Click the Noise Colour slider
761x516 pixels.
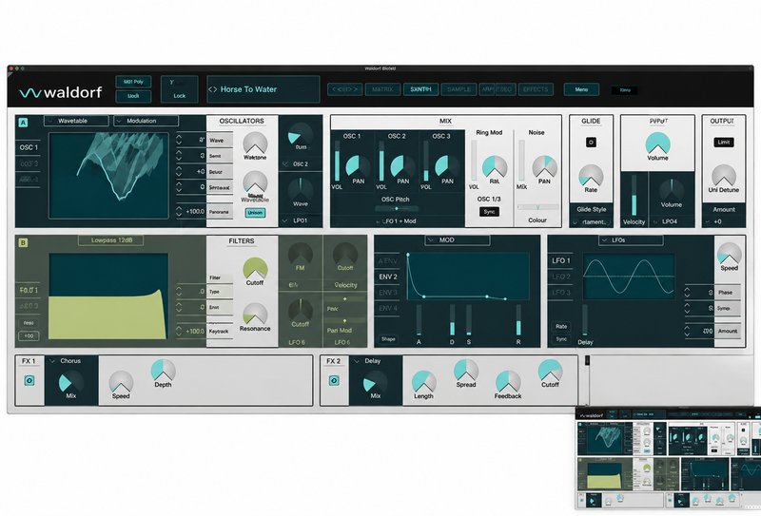[x=537, y=207]
